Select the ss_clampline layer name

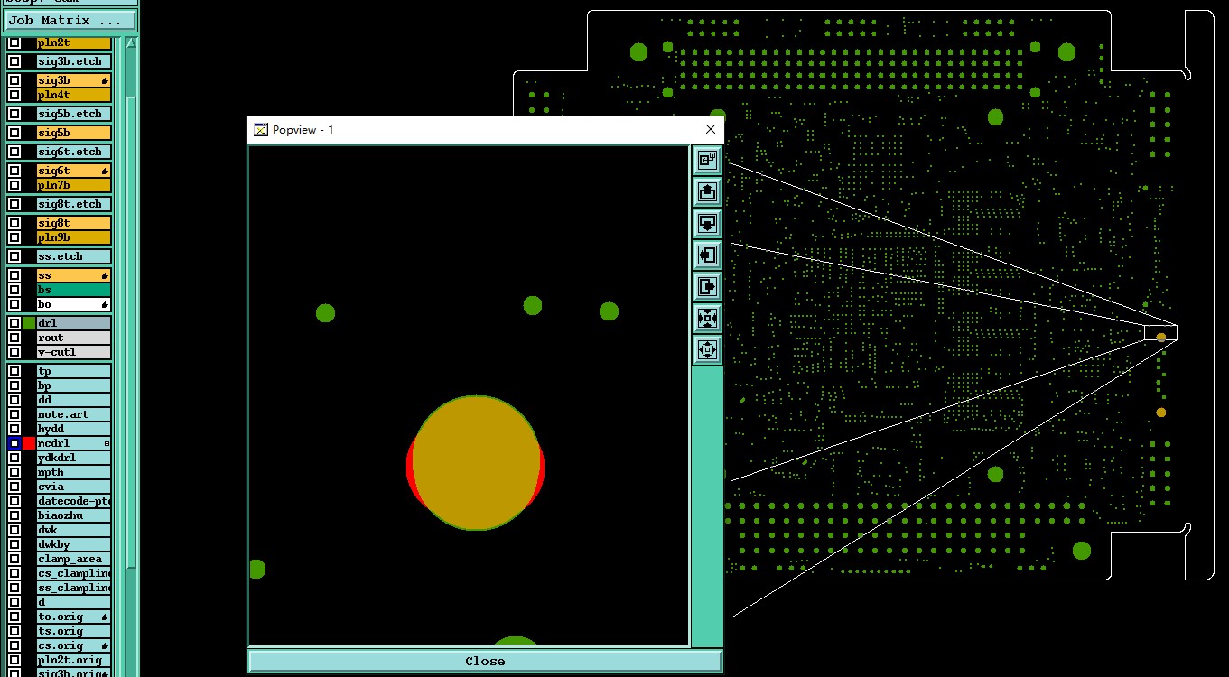tap(74, 588)
